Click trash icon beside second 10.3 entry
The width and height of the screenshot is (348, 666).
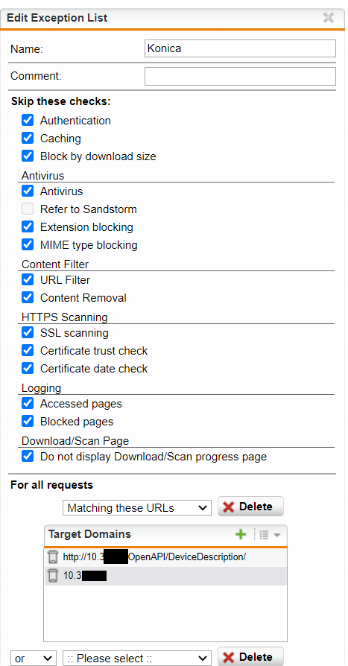53,576
